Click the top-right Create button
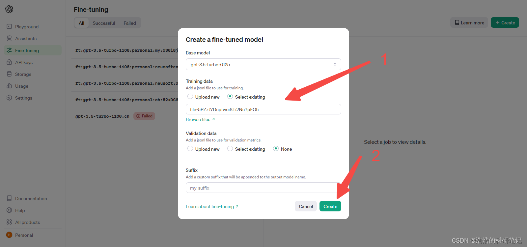Image resolution: width=527 pixels, height=247 pixels. (x=505, y=22)
